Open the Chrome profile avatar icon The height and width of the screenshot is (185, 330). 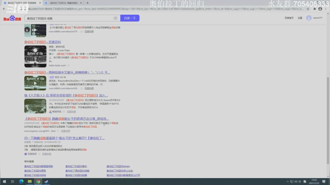(320, 9)
